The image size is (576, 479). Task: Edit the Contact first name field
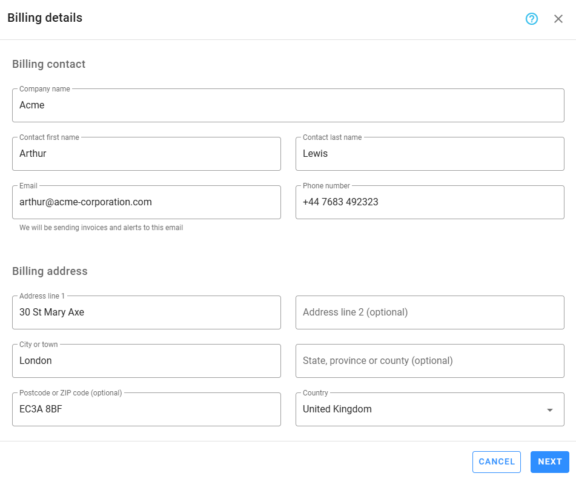147,154
